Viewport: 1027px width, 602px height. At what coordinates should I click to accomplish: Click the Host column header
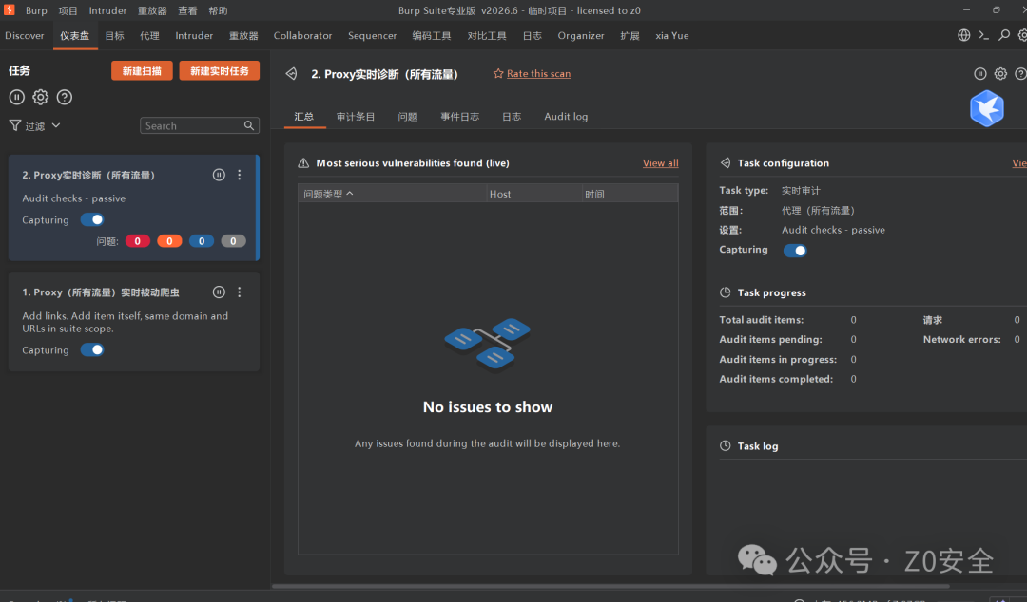point(534,194)
